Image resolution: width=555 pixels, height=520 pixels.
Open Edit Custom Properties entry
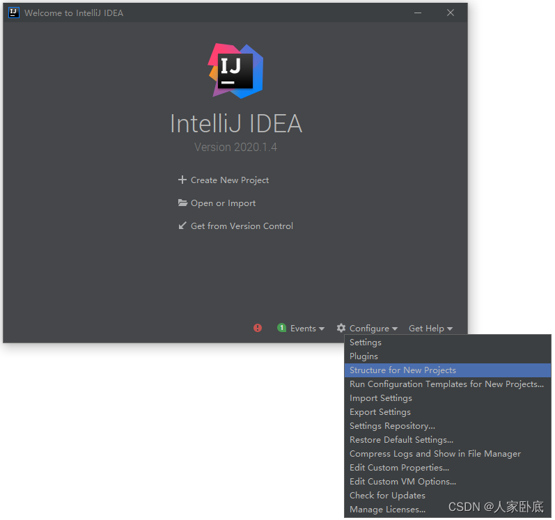click(448, 468)
